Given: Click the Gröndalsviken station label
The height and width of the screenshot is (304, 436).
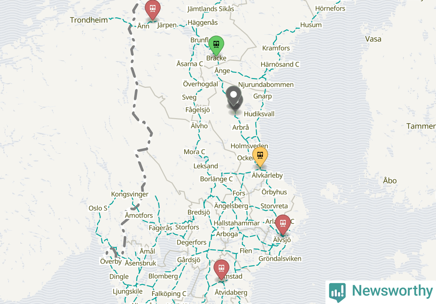Looking at the screenshot, I should [280, 258].
